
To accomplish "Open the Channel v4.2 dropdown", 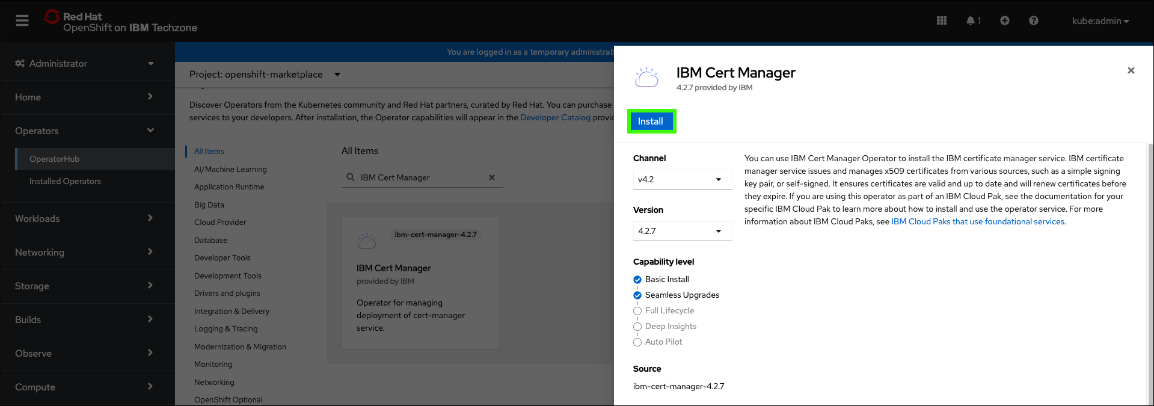I will [x=682, y=179].
